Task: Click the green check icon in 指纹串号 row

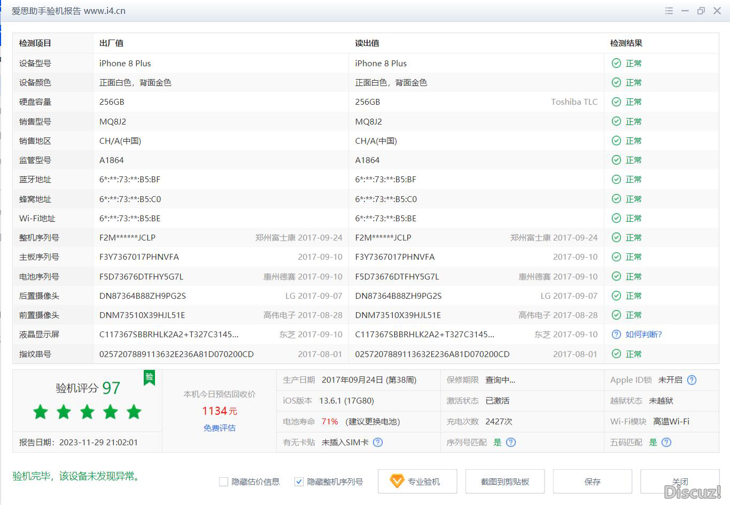Action: click(x=616, y=354)
